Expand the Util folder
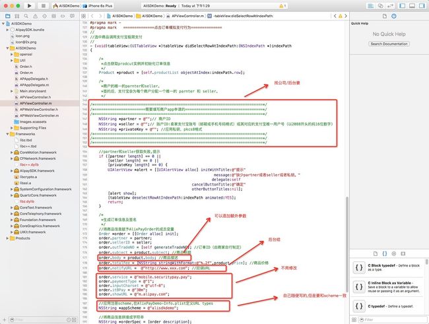The image size is (429, 324). pyautogui.click(x=12, y=60)
